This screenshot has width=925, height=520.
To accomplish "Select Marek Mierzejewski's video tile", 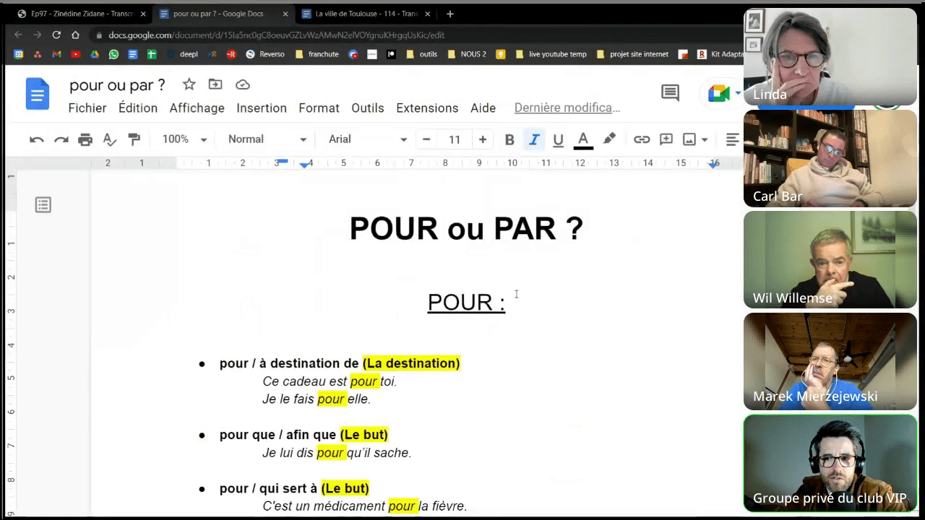I will (x=830, y=362).
